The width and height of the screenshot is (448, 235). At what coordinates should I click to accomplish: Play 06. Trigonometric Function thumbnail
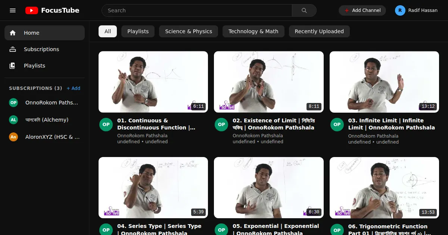pyautogui.click(x=384, y=188)
